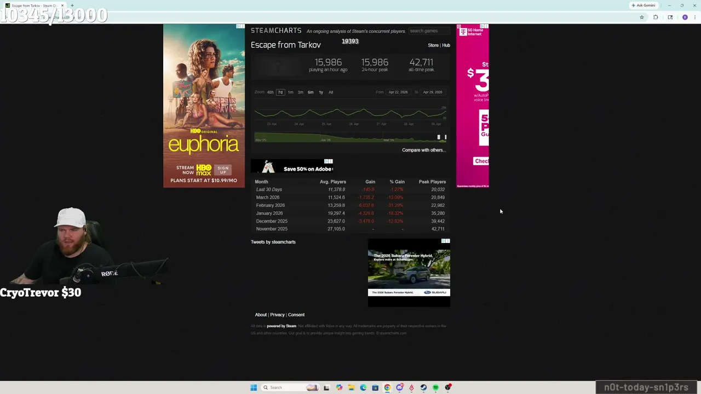The width and height of the screenshot is (701, 394).
Task: Click the STEAMCHARTS logo
Action: pyautogui.click(x=276, y=31)
